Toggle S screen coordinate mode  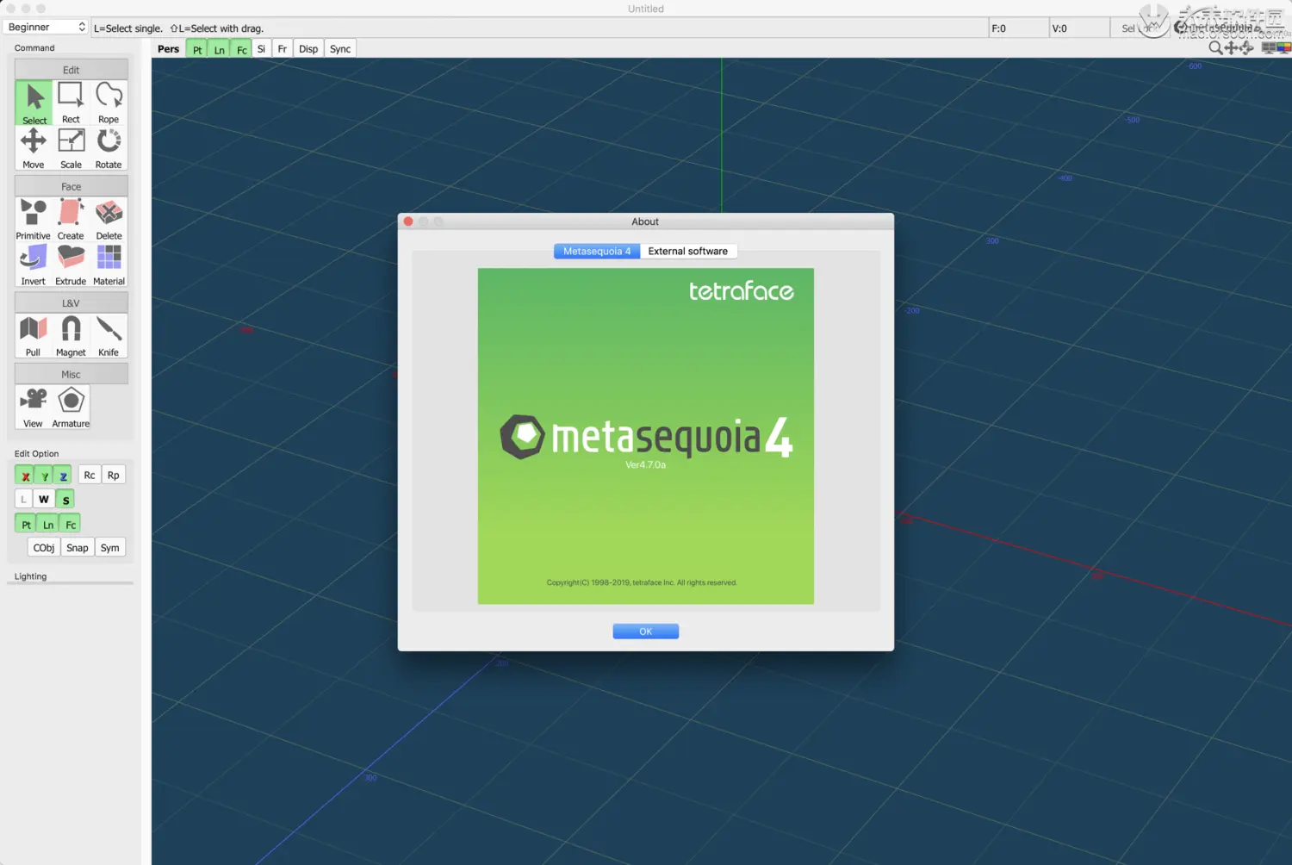click(65, 500)
